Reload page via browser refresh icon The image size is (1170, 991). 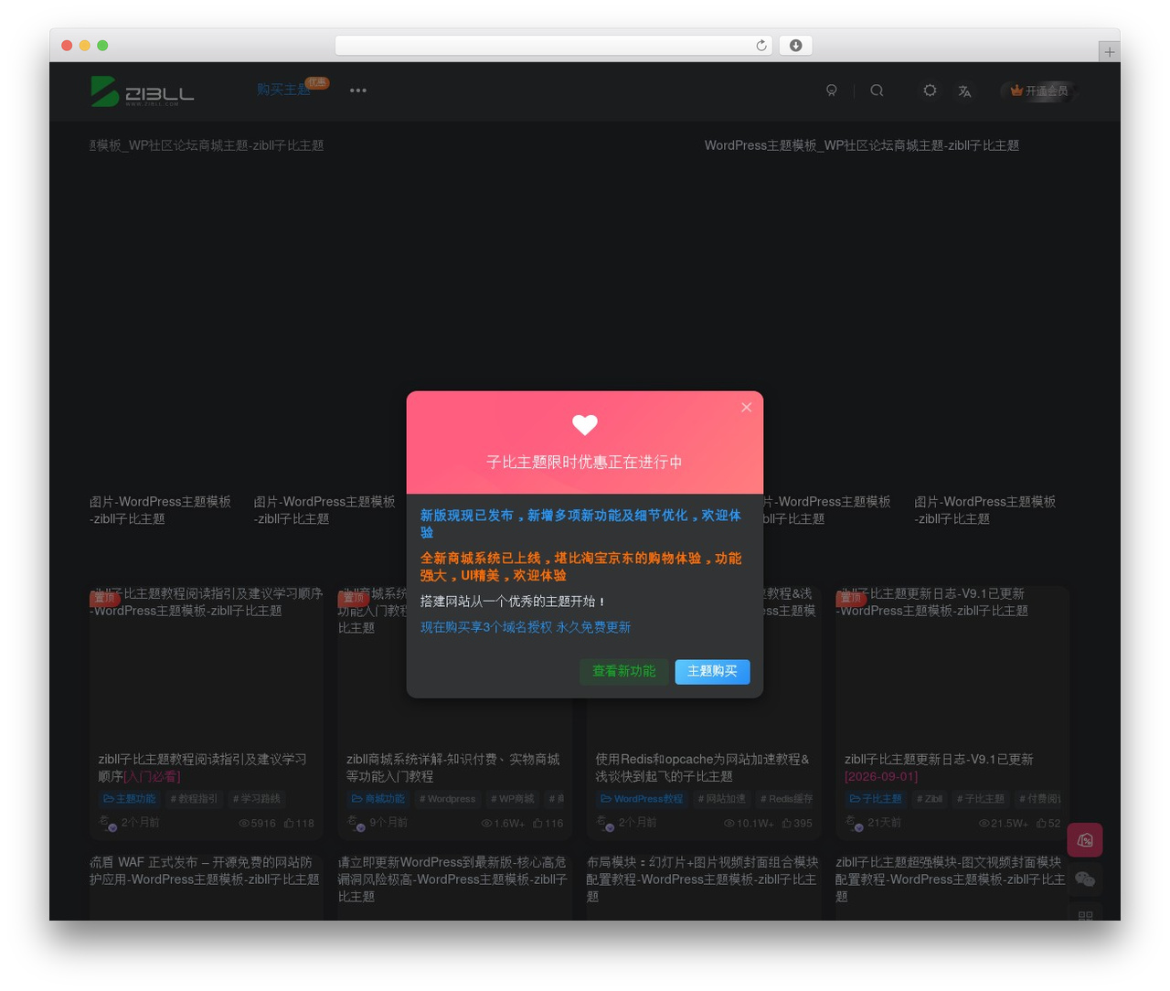[x=761, y=46]
